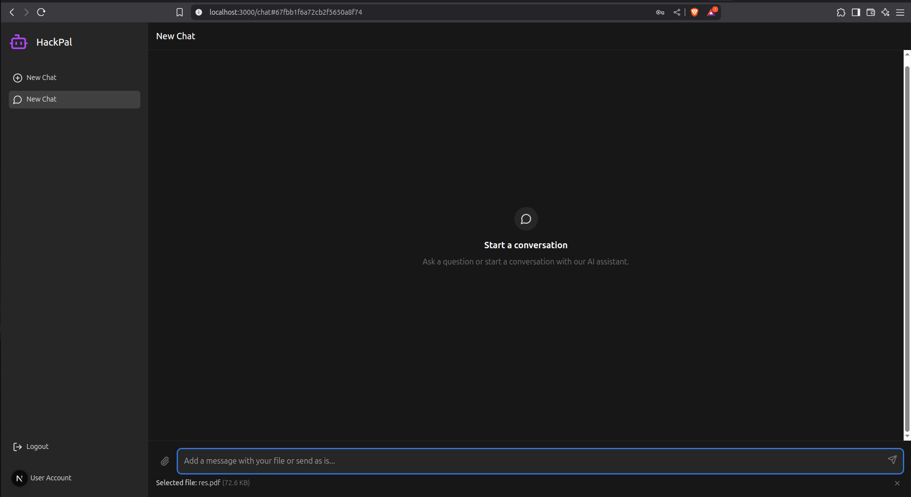Open Brave Rewards triangle icon
The width and height of the screenshot is (911, 497).
pos(711,12)
